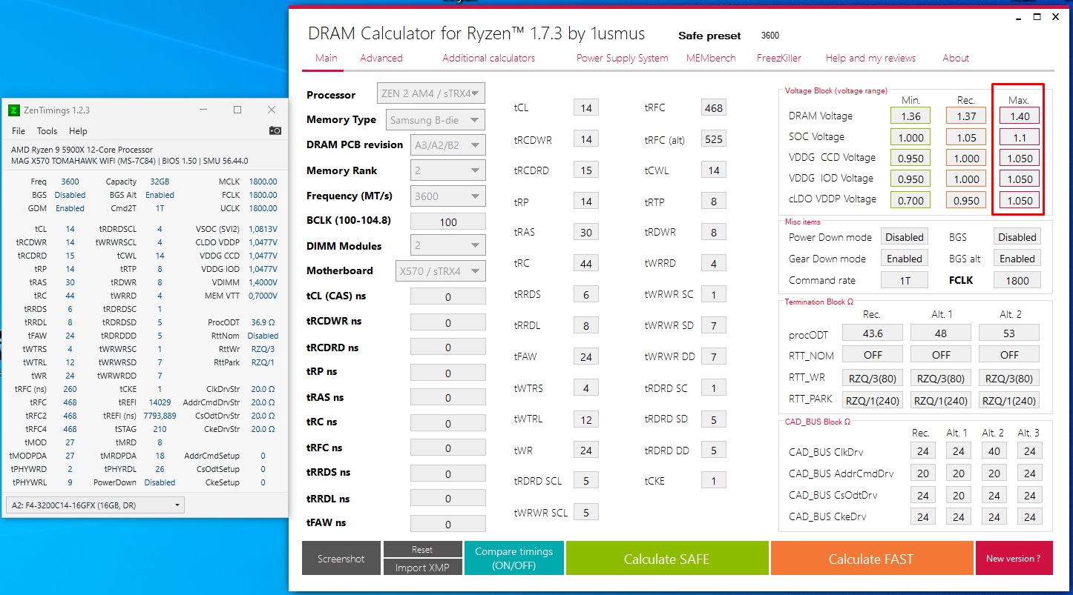Expand the DRAM PCB revision dropdown
The width and height of the screenshot is (1073, 595).
447,144
